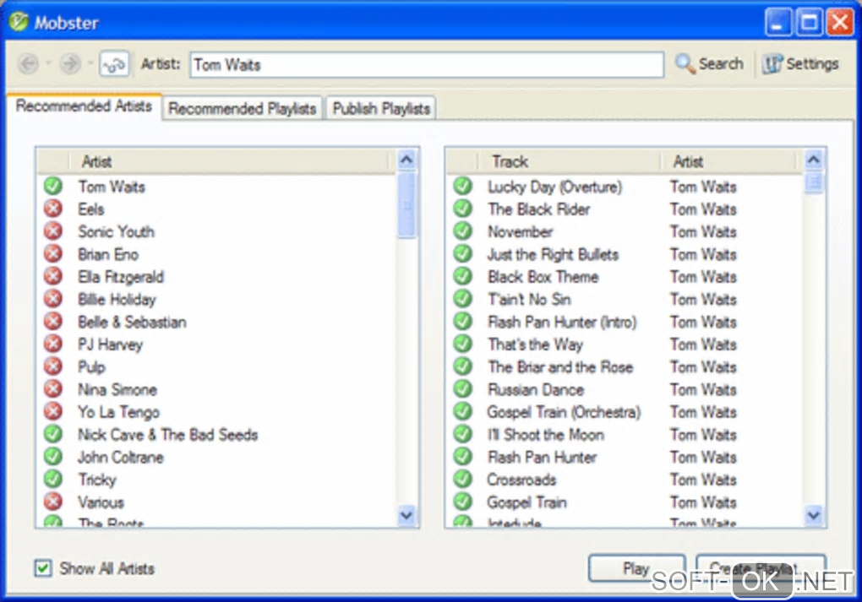Click green check beside November track
Screen dimensions: 862x602
463,231
